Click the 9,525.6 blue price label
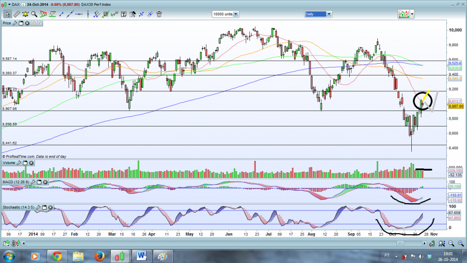The image size is (467, 263). point(455,63)
